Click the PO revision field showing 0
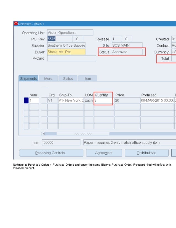176x228 pixels. (79, 39)
